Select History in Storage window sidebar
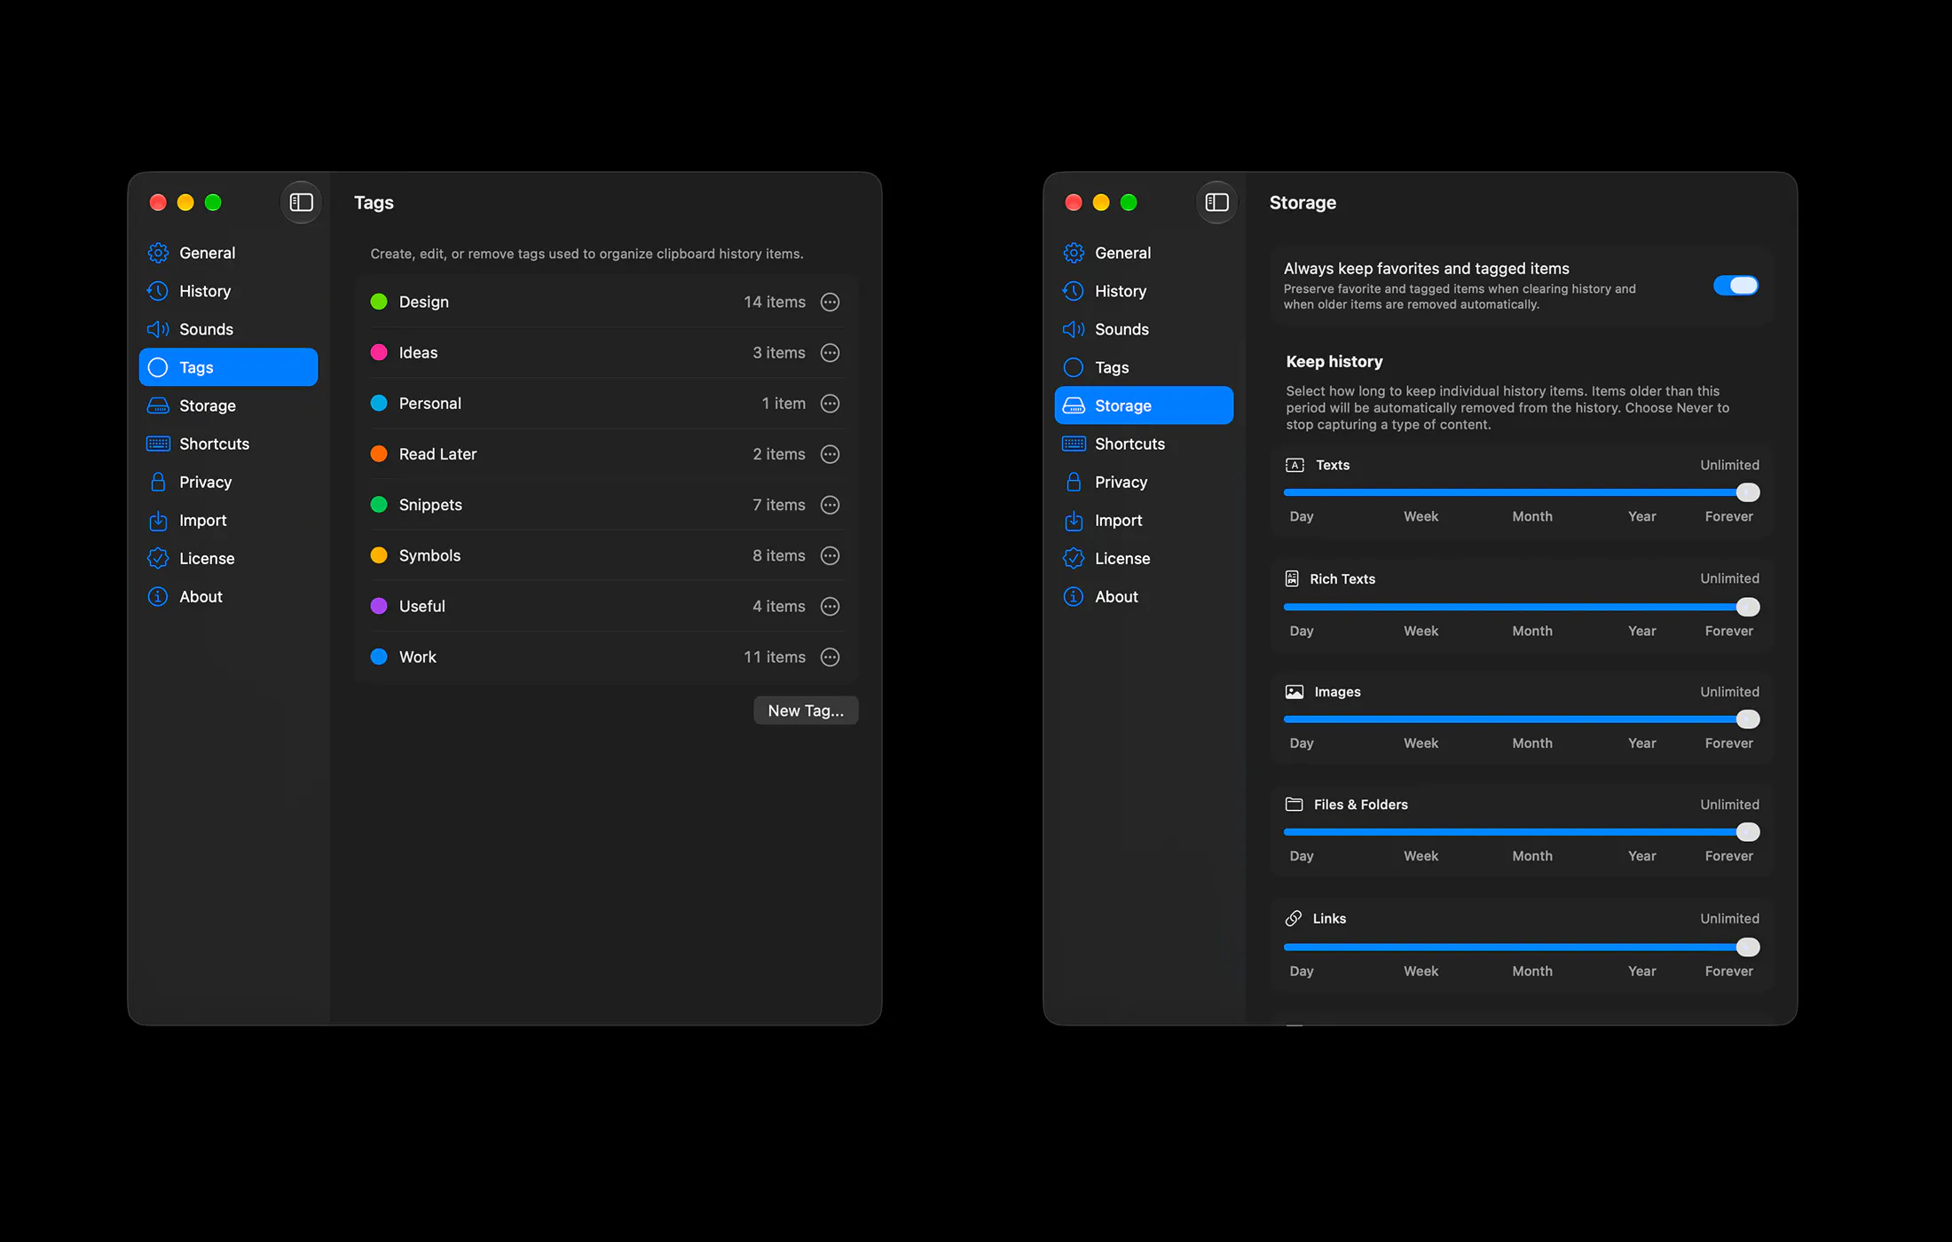Image resolution: width=1952 pixels, height=1242 pixels. click(x=1144, y=291)
